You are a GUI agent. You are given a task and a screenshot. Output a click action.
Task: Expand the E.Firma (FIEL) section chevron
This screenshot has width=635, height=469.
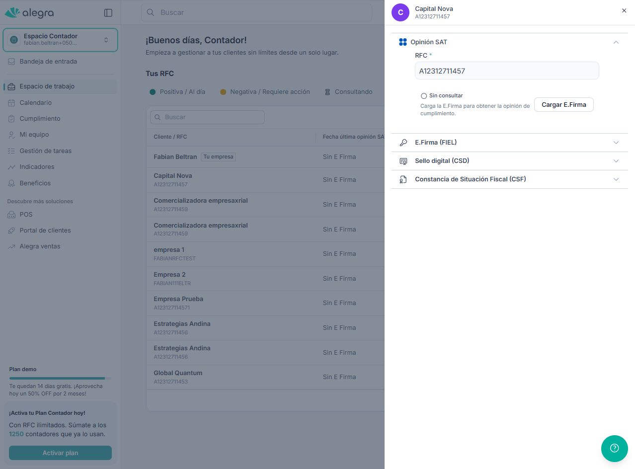pyautogui.click(x=616, y=143)
